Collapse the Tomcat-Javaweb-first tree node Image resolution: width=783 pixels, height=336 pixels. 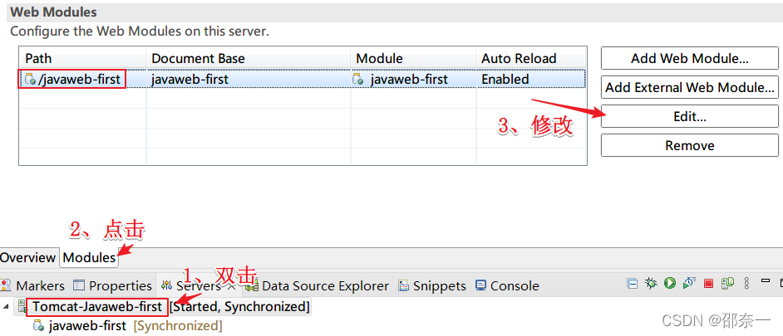pos(6,306)
